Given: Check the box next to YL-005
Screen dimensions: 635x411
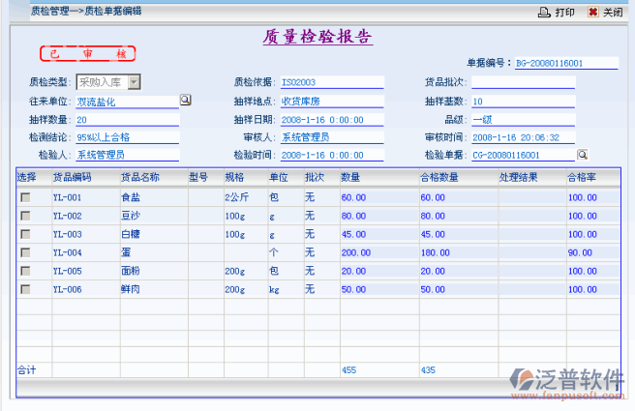Looking at the screenshot, I should click(x=26, y=271).
